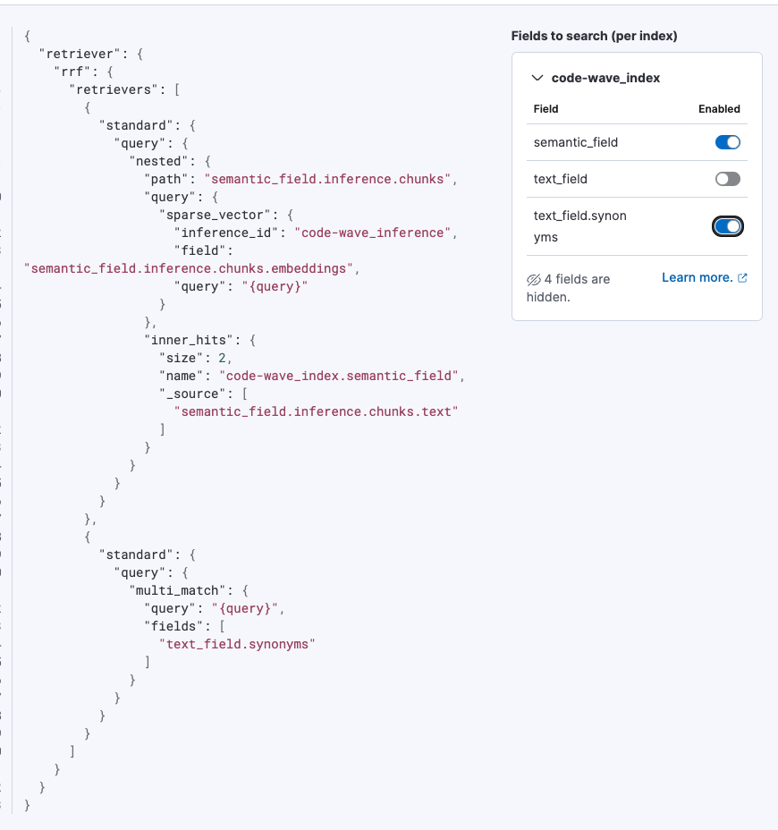
Task: Enable the text_field toggle
Action: (x=728, y=179)
